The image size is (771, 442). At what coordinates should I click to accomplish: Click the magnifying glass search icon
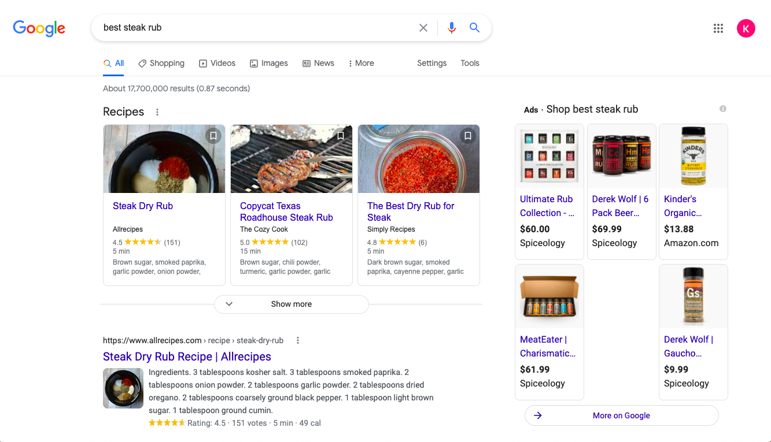pyautogui.click(x=474, y=28)
